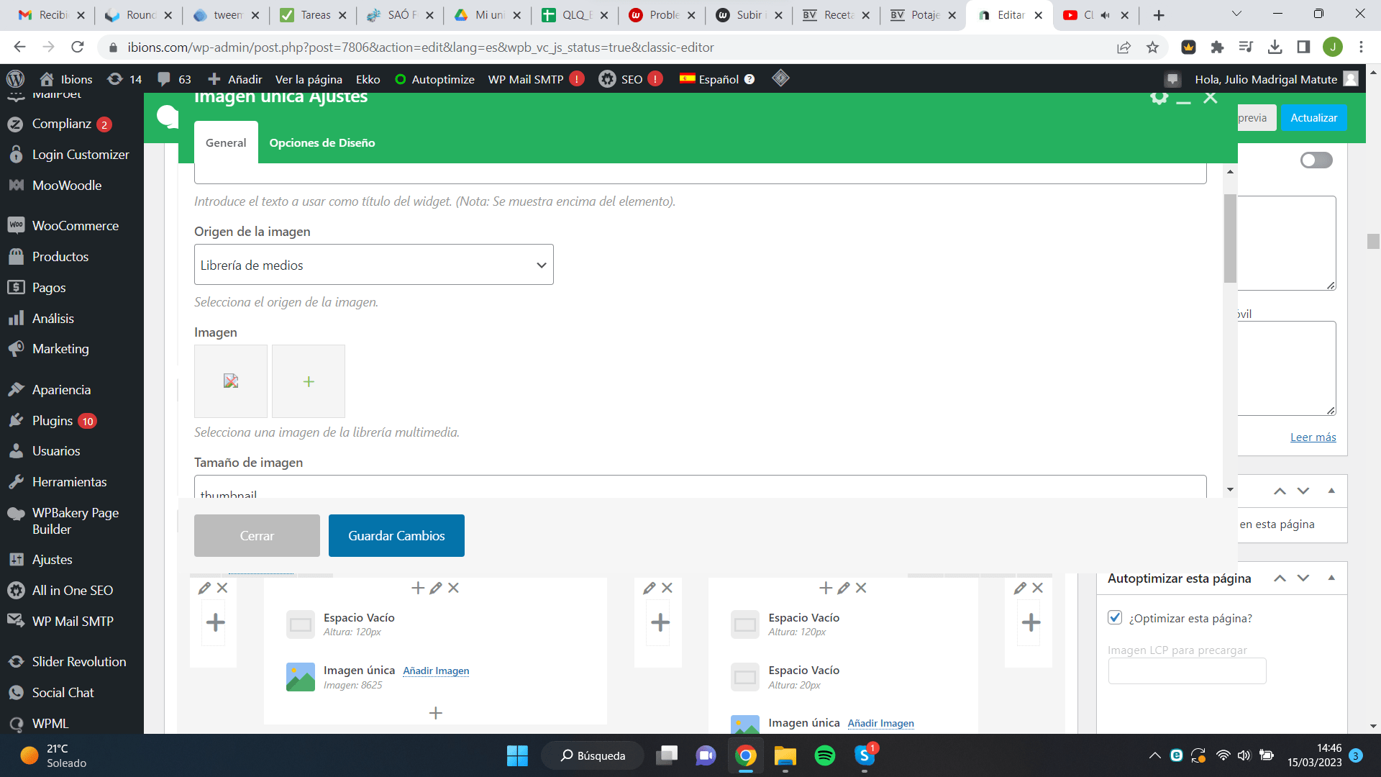Open the Origen de la imagen dropdown
Screen dimensions: 1381x777
click(x=374, y=265)
